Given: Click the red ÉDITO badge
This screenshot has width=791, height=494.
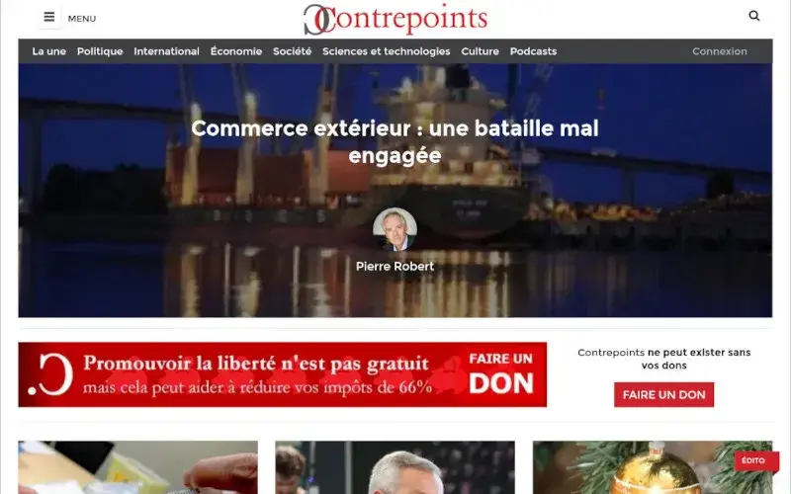Looking at the screenshot, I should pyautogui.click(x=753, y=460).
